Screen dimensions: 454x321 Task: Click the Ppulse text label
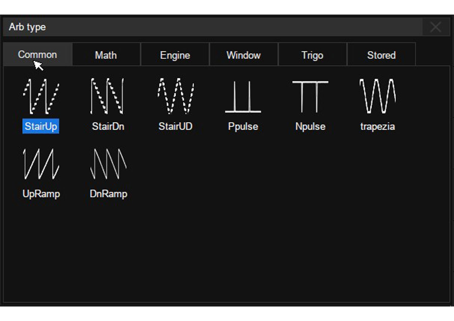(243, 127)
